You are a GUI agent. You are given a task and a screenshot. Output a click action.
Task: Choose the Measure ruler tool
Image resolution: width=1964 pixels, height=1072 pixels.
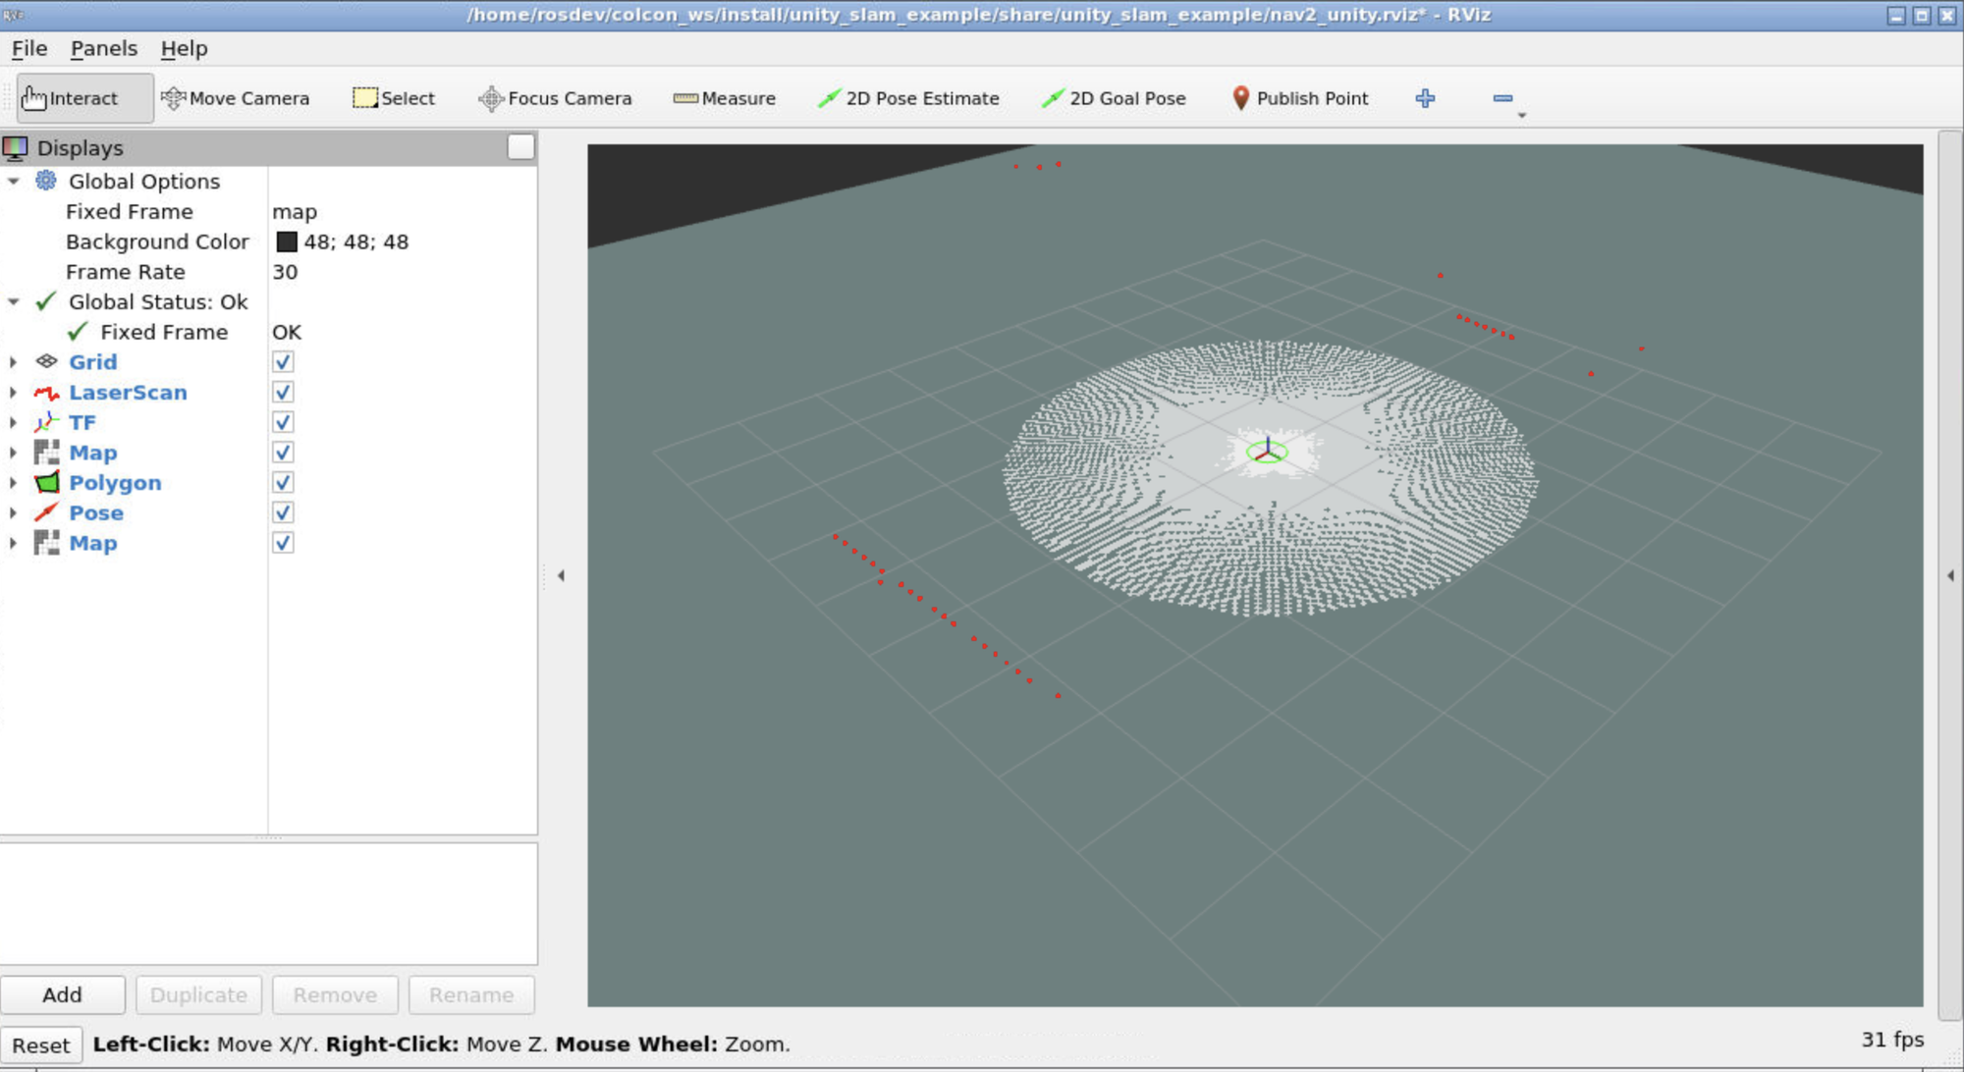point(725,98)
